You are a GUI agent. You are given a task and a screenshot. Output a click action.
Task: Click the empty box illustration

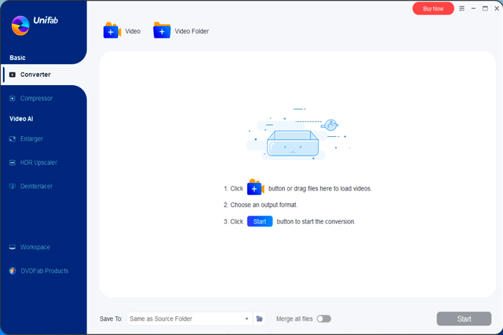click(293, 144)
